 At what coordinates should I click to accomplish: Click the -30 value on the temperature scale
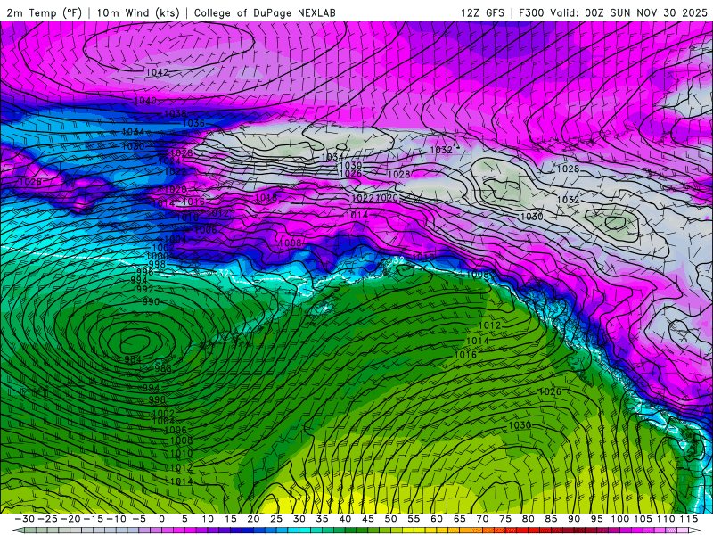(x=25, y=519)
